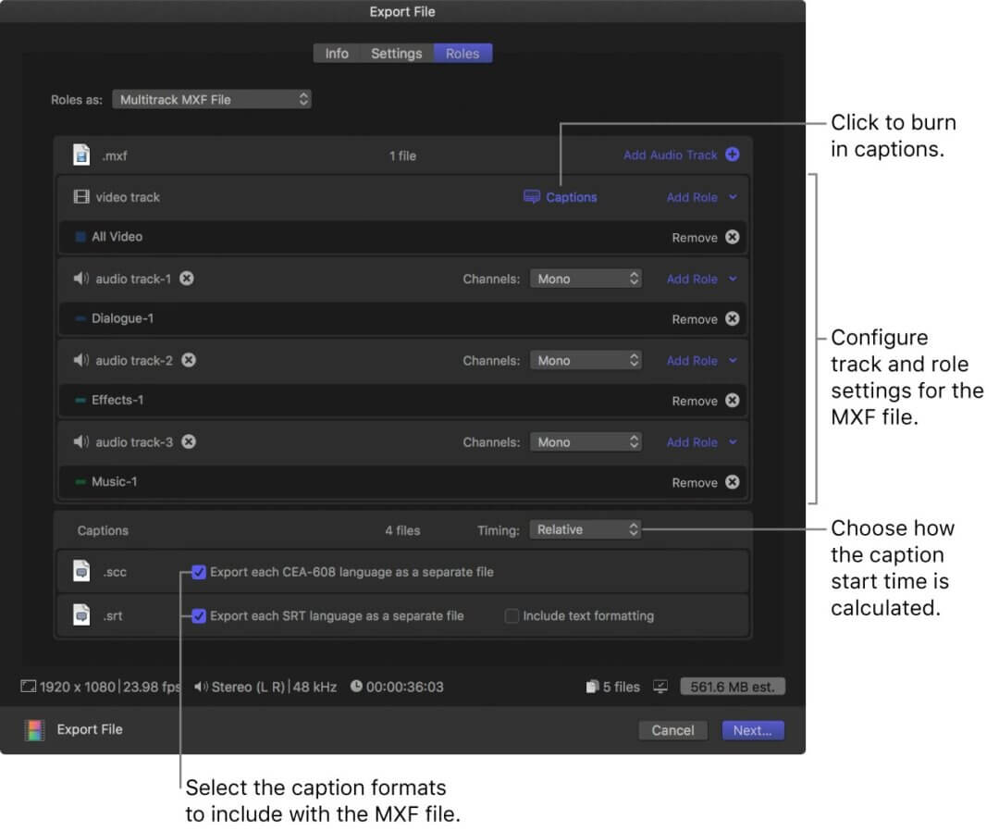The height and width of the screenshot is (831, 999).
Task: Change Channels from Mono on audio track-1
Action: coord(586,278)
